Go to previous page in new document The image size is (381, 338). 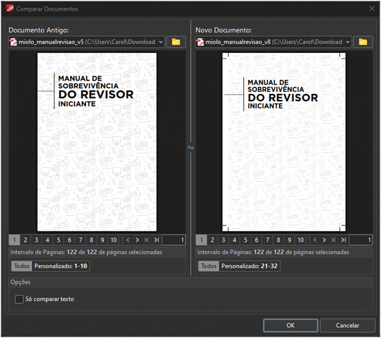pyautogui.click(x=315, y=240)
